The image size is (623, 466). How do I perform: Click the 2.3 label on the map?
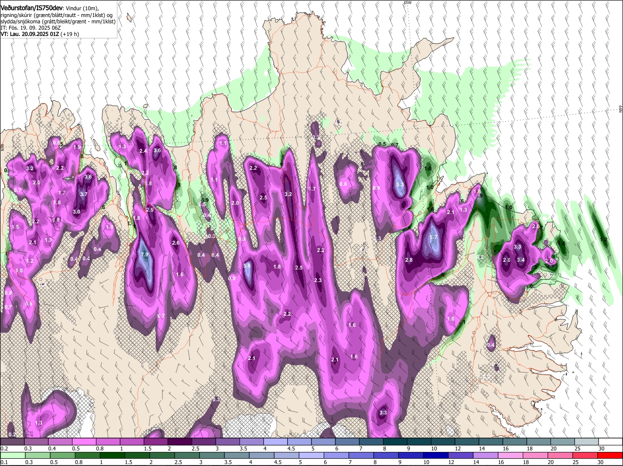coord(318,281)
